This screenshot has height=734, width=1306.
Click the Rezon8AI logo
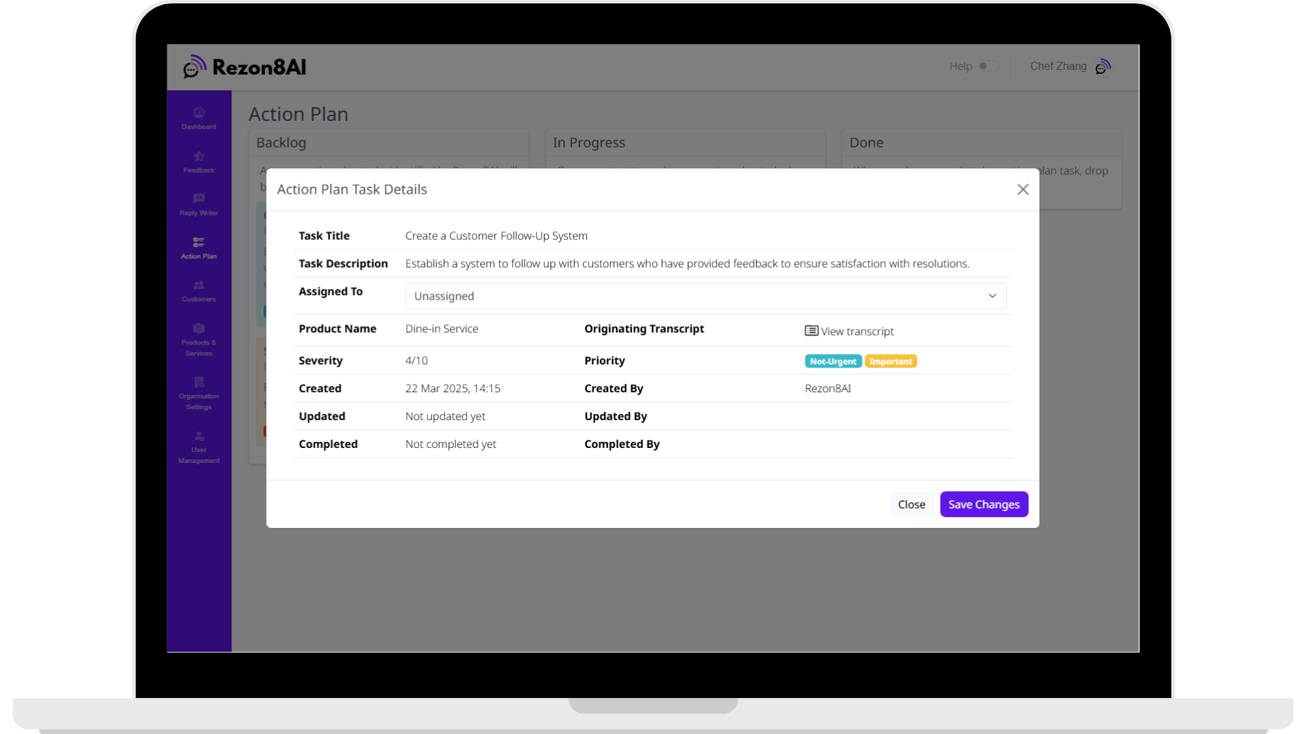(x=245, y=67)
